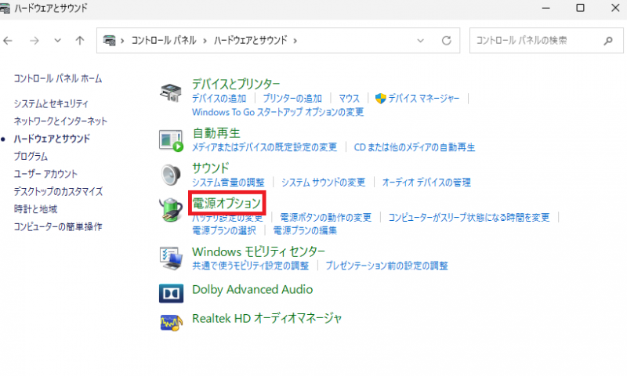Click the Devices and Printers category icon
Viewport: 627px width, 376px height.
click(172, 92)
